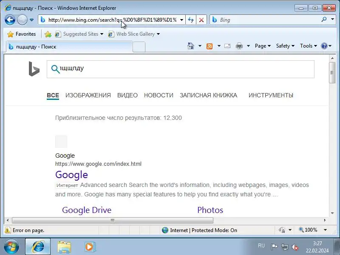The width and height of the screenshot is (340, 255).
Task: Expand the Home button dropdown arrow
Action: point(200,46)
